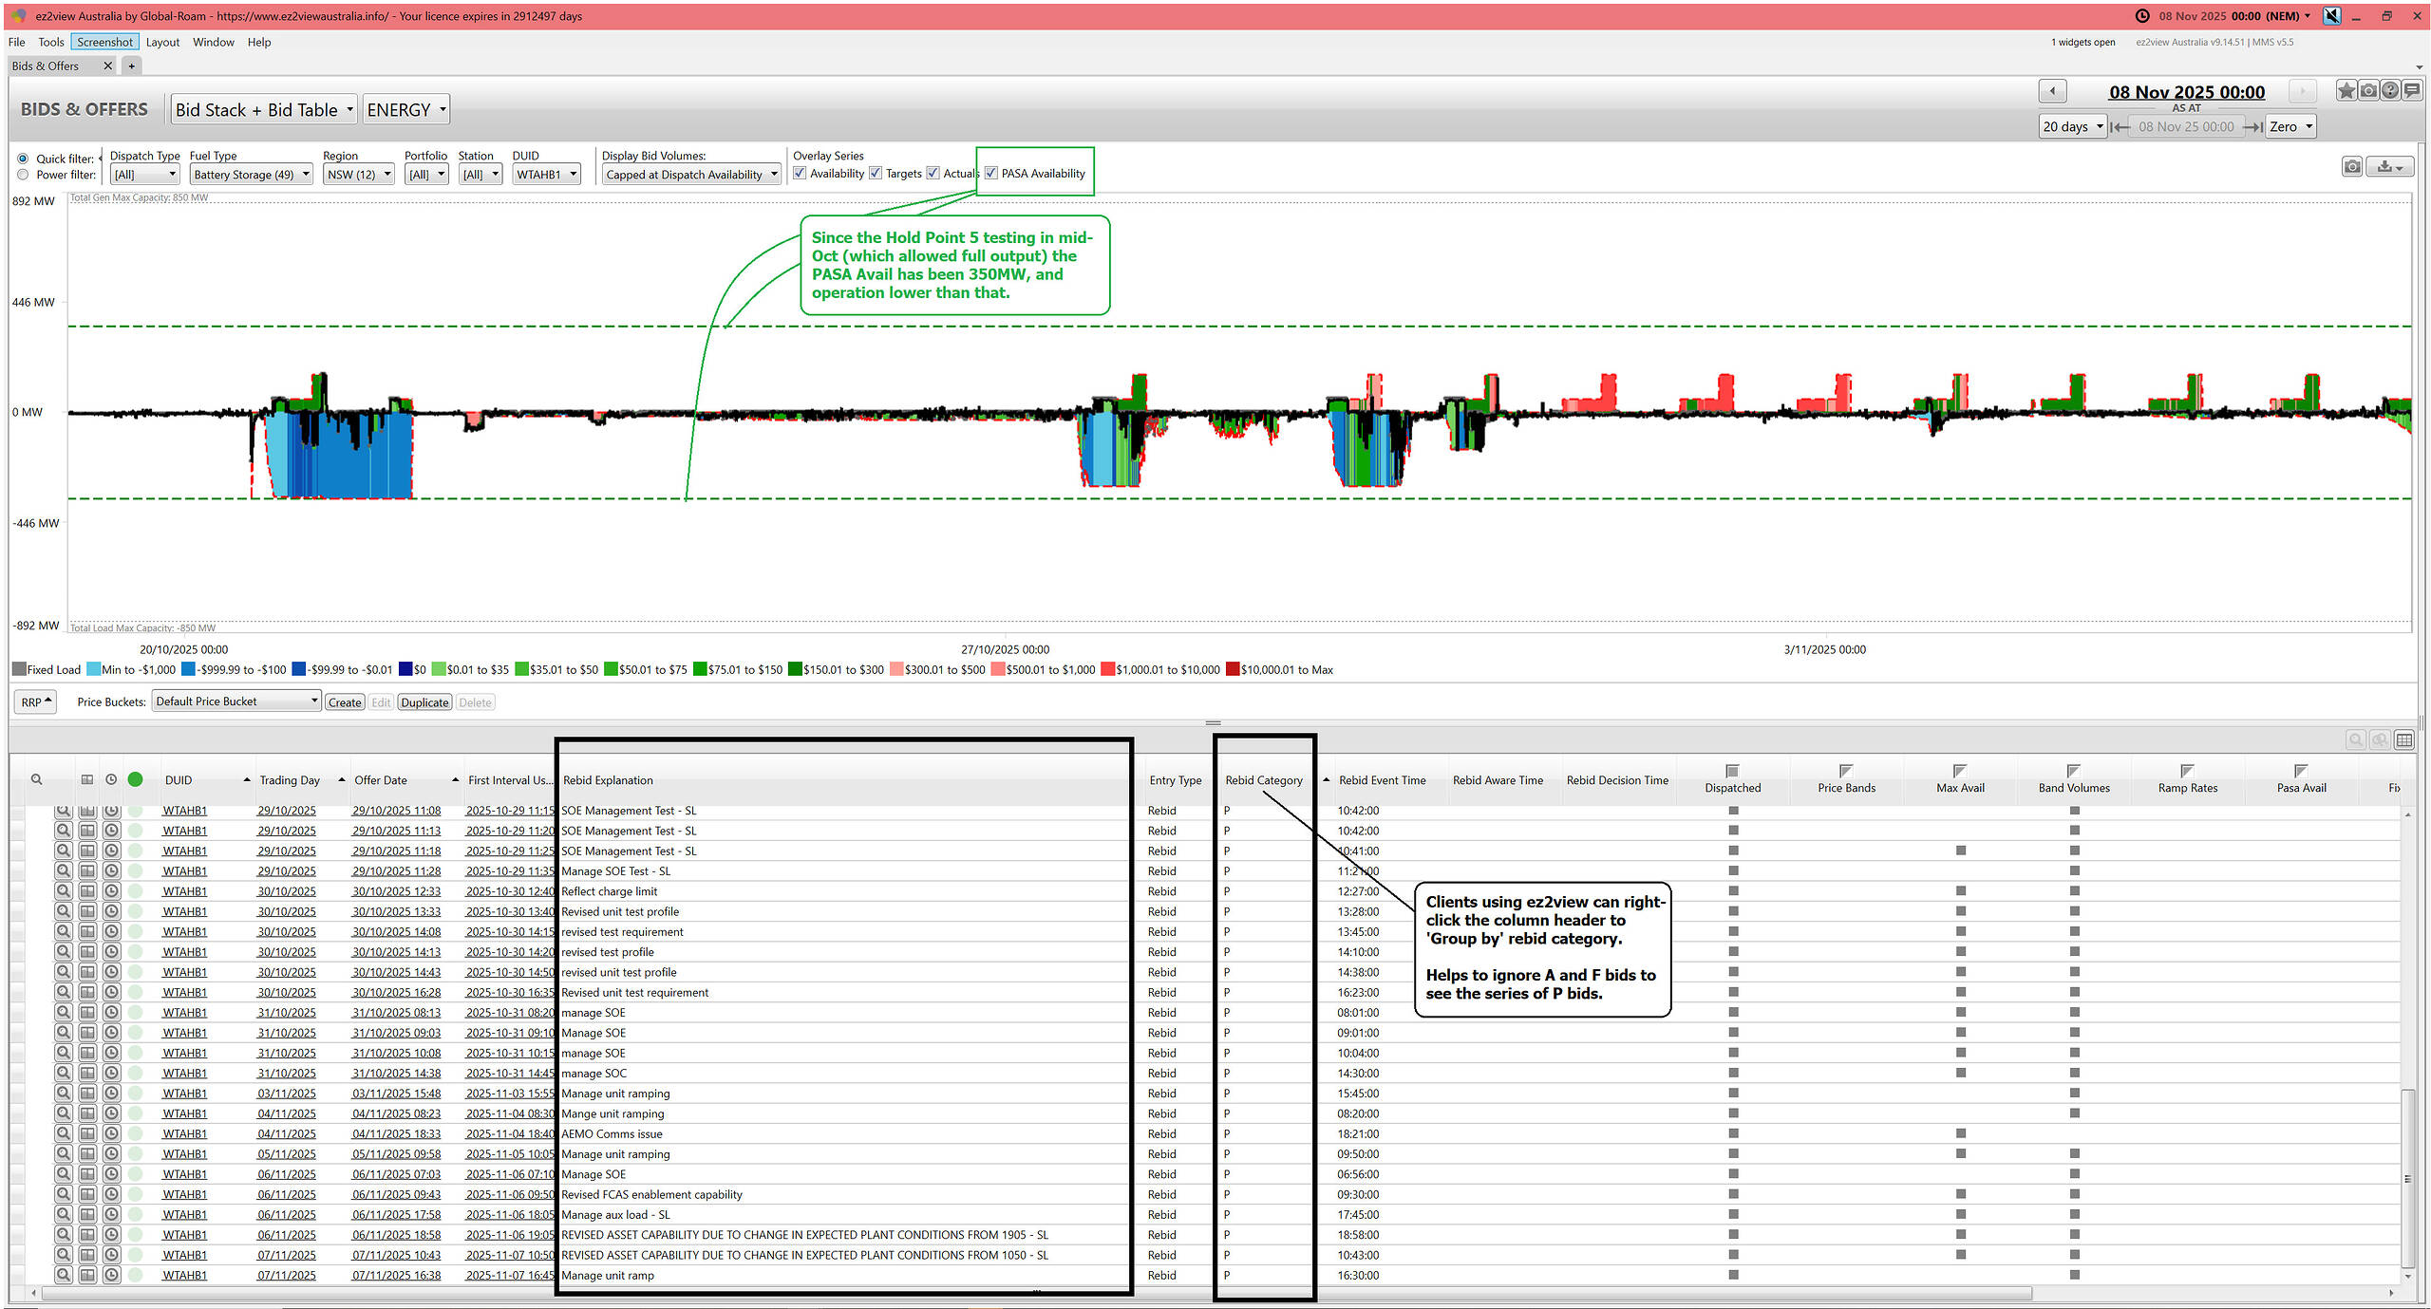Click the star favourites icon
Screen dimensions: 2431x1309
(2346, 91)
